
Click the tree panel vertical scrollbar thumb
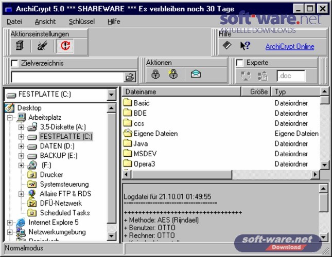111,168
